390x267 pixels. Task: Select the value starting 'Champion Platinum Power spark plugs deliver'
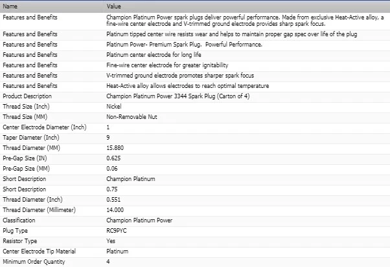pyautogui.click(x=245, y=21)
